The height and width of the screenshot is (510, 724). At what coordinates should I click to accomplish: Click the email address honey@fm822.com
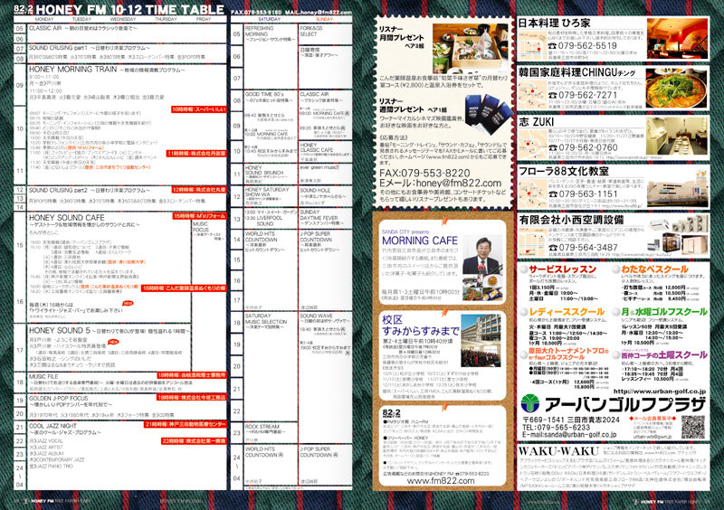pos(459,184)
